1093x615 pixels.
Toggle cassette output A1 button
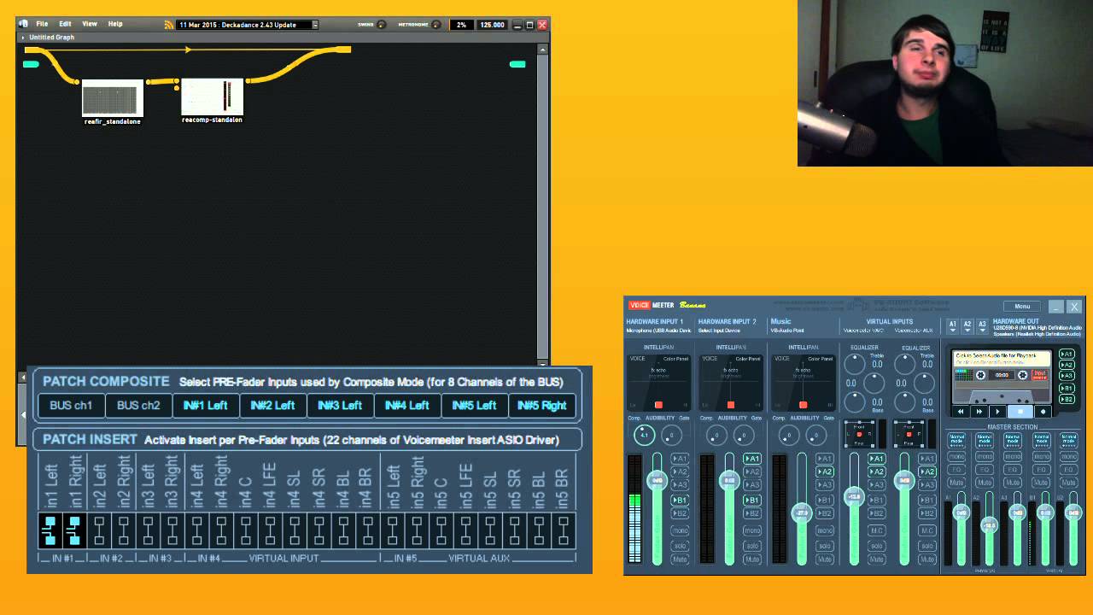coord(1067,354)
